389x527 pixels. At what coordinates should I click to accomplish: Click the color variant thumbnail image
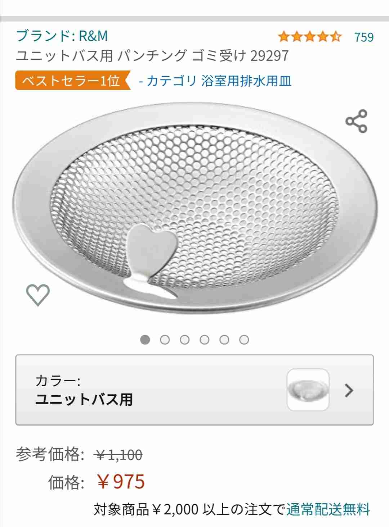click(x=308, y=390)
